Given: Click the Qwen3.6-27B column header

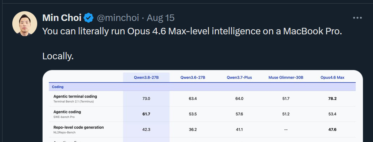Looking at the screenshot, I should coord(193,78).
